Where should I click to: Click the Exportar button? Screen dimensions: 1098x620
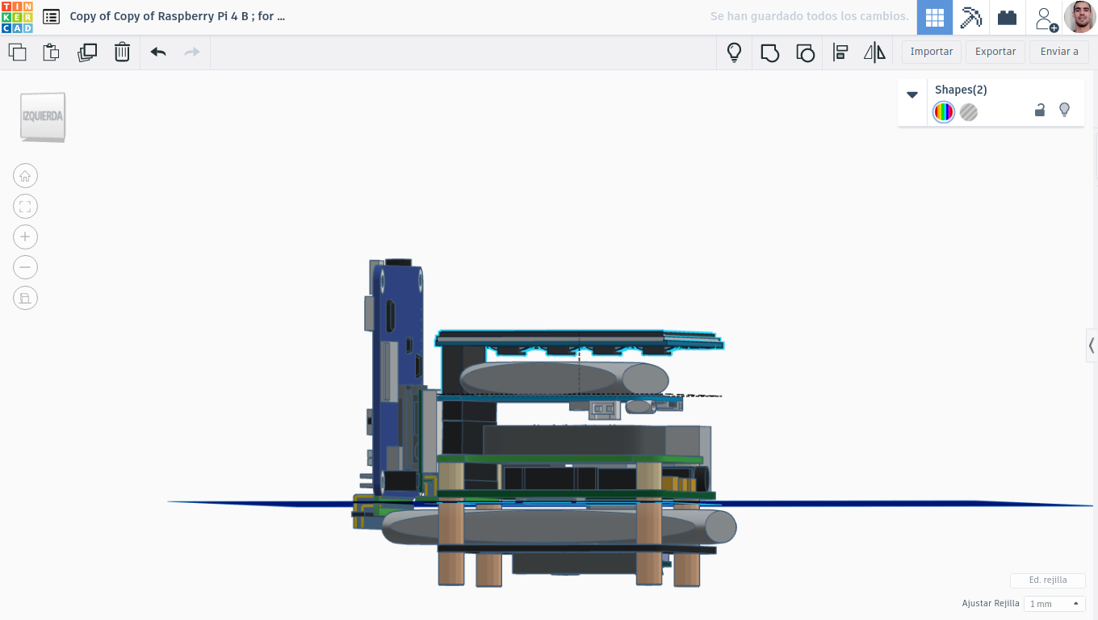[995, 52]
